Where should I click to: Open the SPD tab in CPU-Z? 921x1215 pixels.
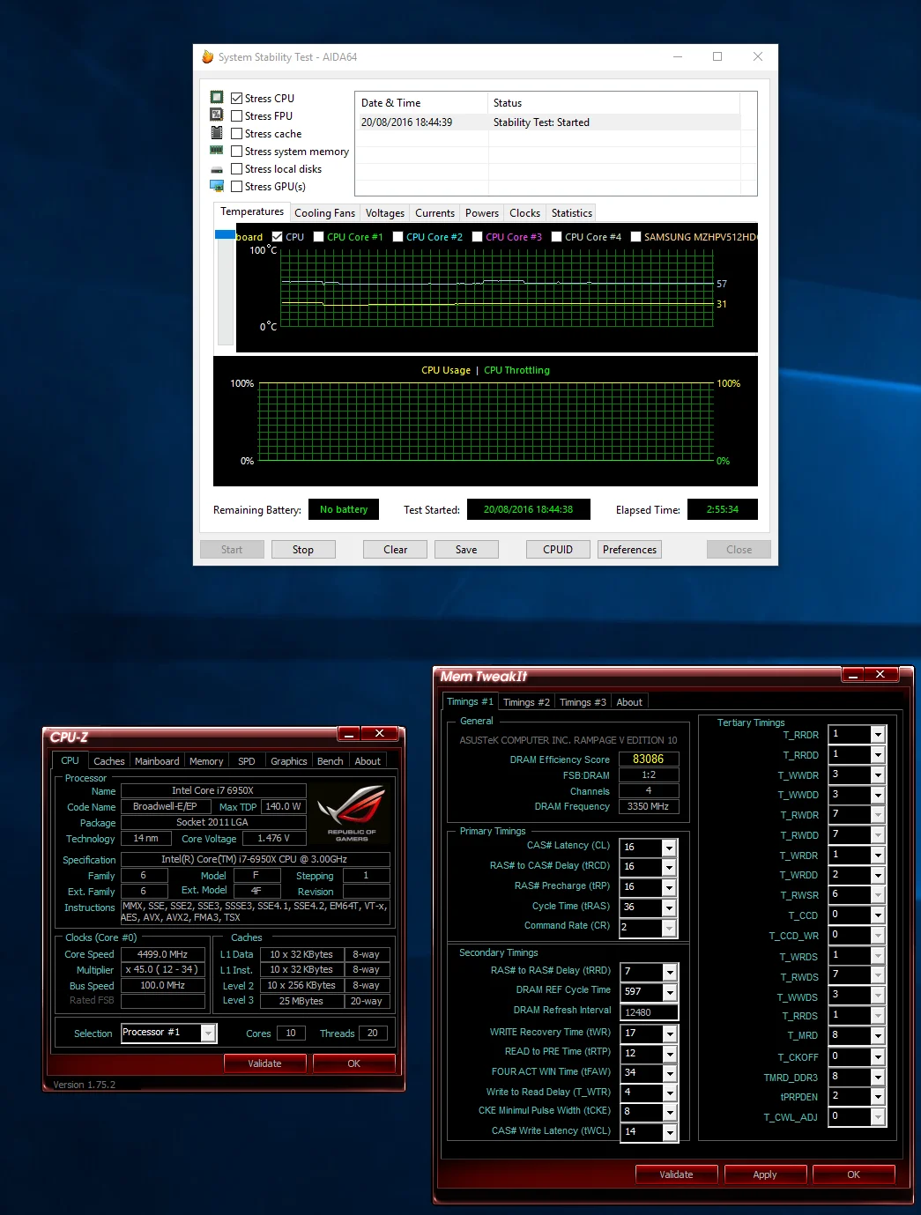(x=247, y=761)
